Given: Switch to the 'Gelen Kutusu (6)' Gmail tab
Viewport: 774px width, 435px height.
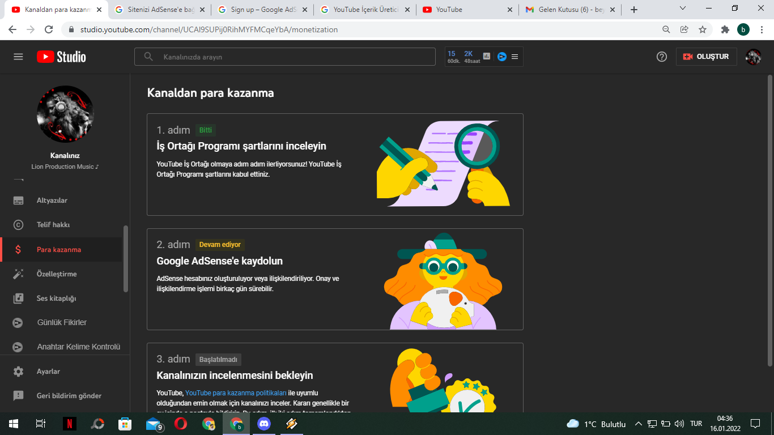Looking at the screenshot, I should [x=571, y=10].
